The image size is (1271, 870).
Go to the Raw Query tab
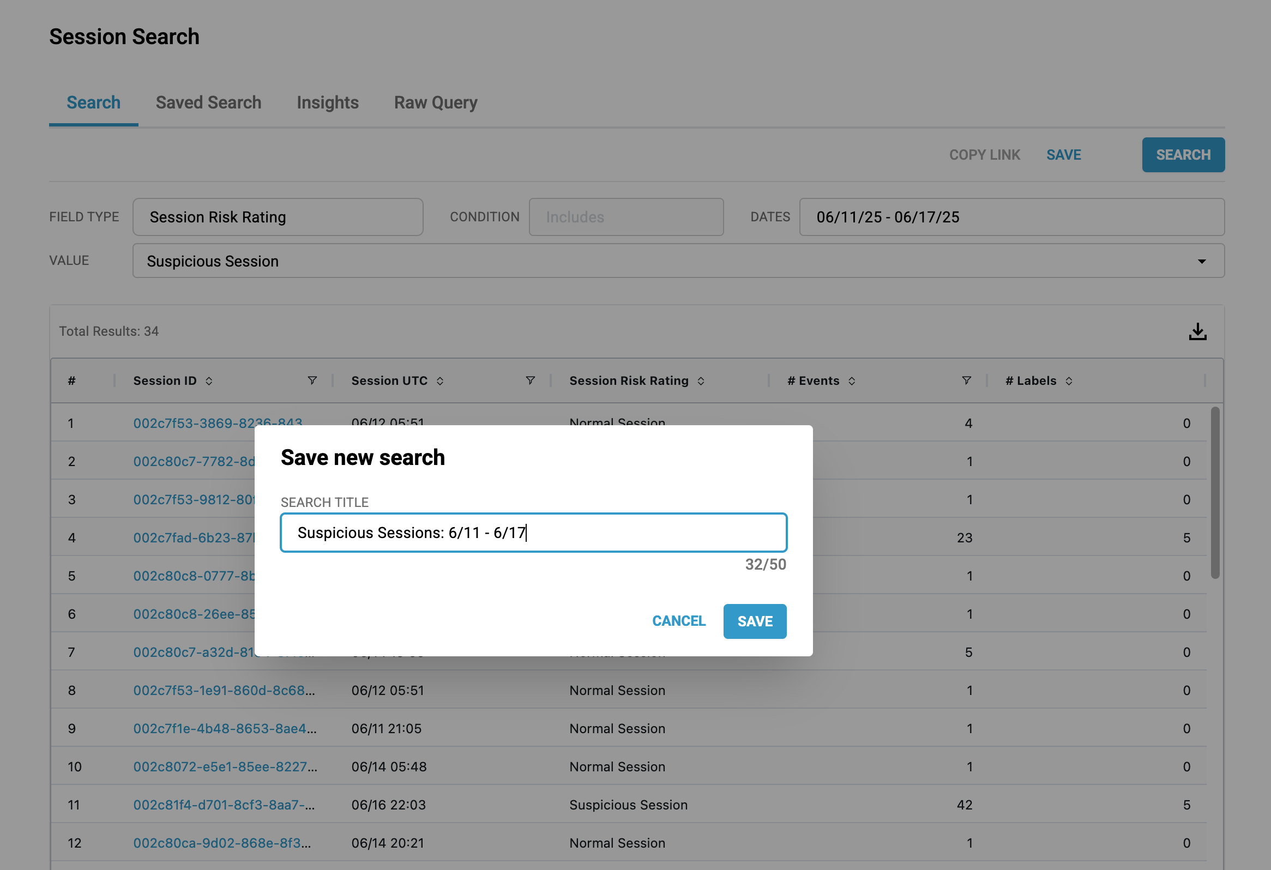click(x=435, y=103)
